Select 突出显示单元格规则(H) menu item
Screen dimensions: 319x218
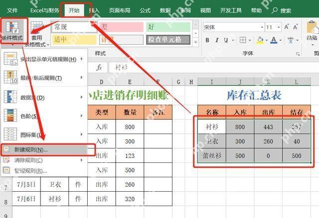tap(44, 59)
